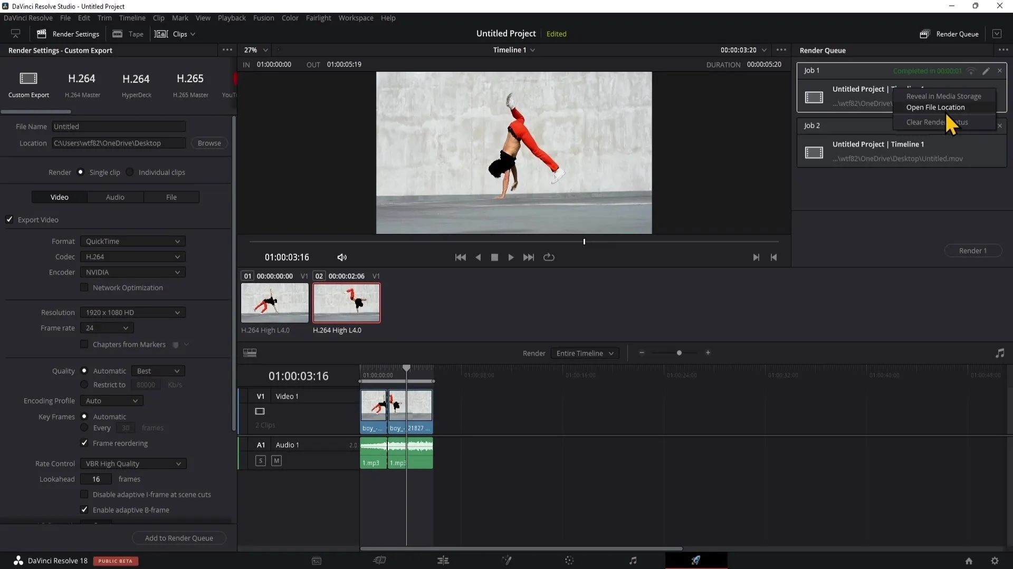This screenshot has height=569, width=1013.
Task: Click the Clip thumbnail icon in render queue
Action: [x=814, y=96]
